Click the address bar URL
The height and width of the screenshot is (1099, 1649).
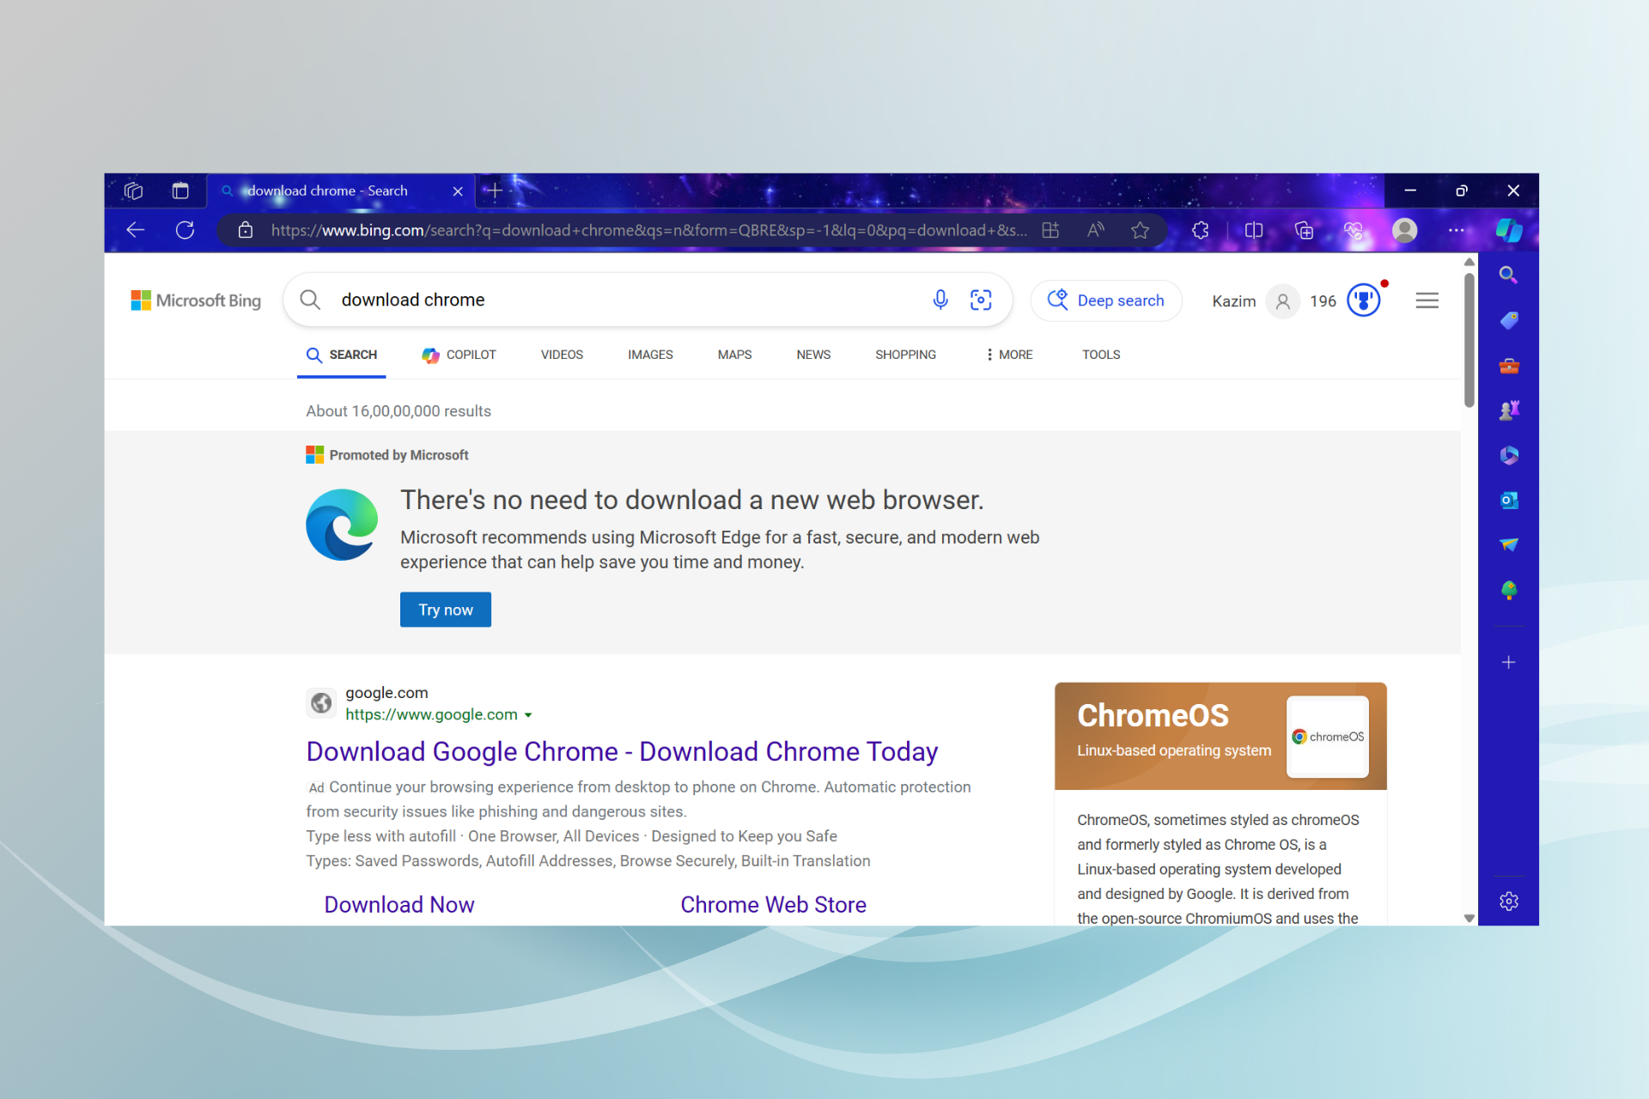point(648,230)
